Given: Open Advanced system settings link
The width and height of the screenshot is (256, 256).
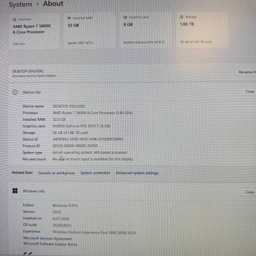Looking at the screenshot, I should click(137, 173).
